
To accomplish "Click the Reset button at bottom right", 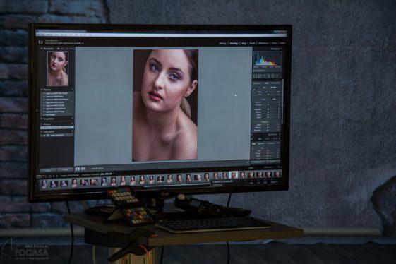I will click(x=272, y=162).
